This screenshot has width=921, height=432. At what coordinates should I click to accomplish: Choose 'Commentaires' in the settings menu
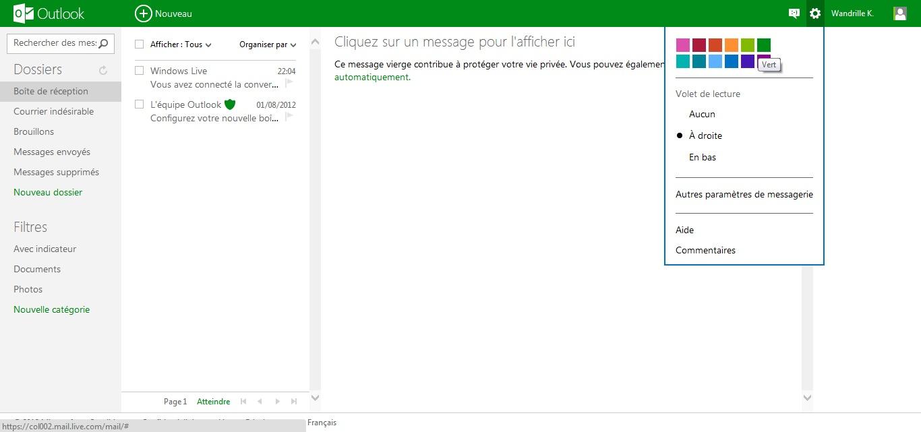[x=705, y=250]
